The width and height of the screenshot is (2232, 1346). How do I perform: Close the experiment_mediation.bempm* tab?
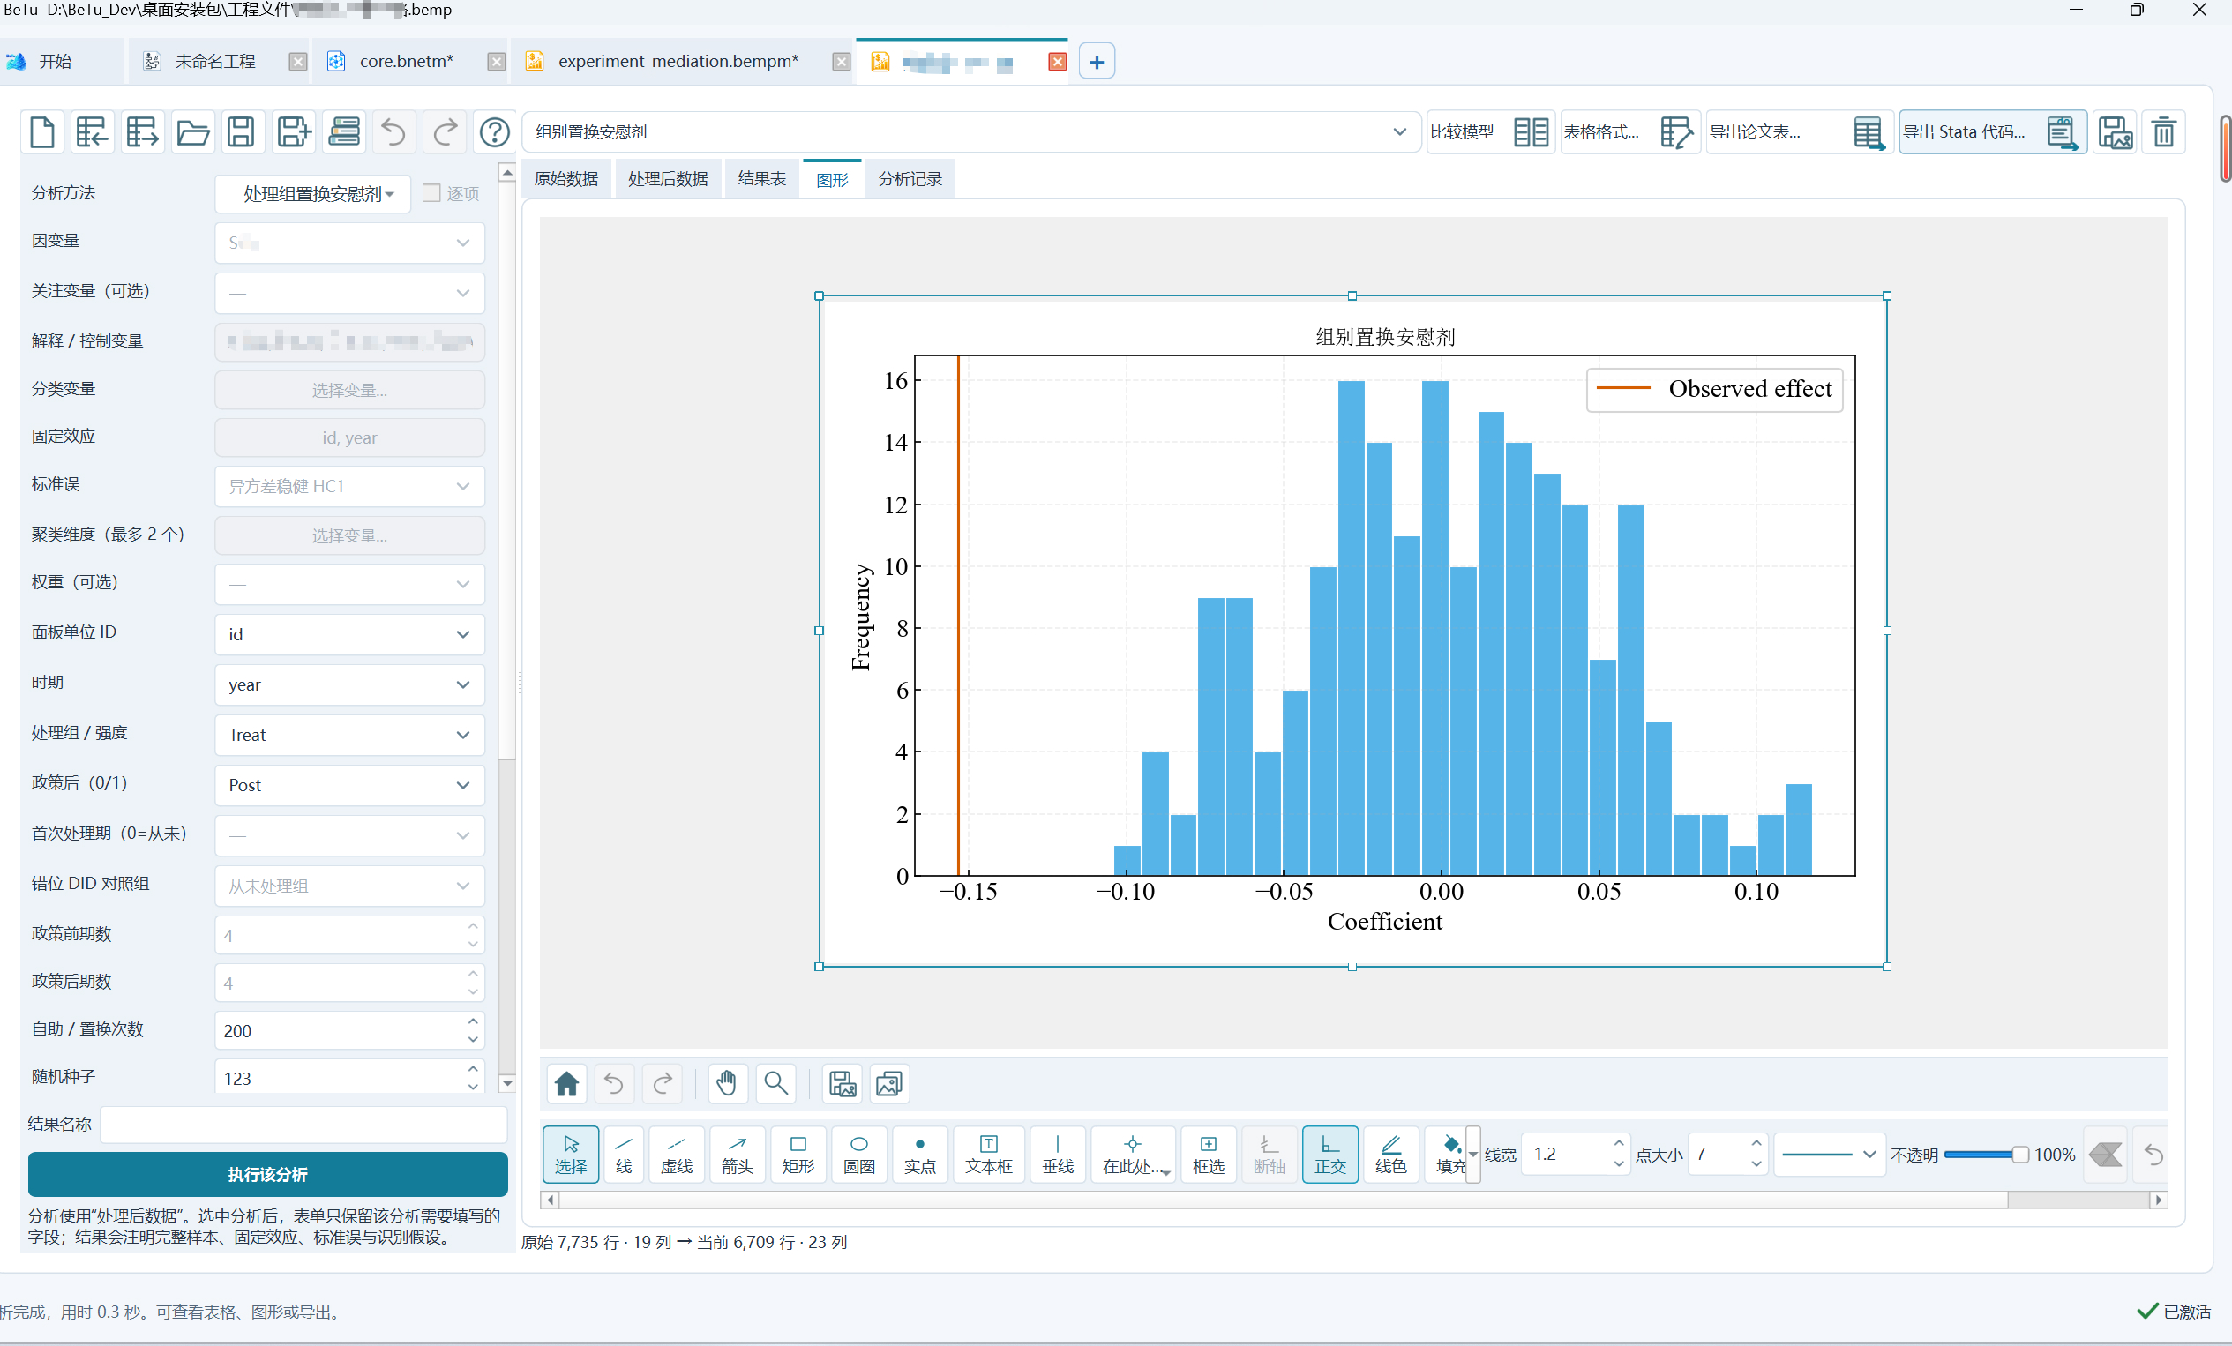click(842, 62)
